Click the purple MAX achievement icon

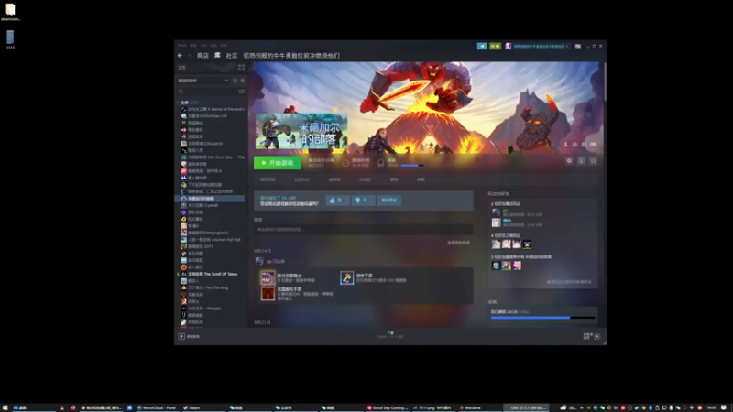268,278
